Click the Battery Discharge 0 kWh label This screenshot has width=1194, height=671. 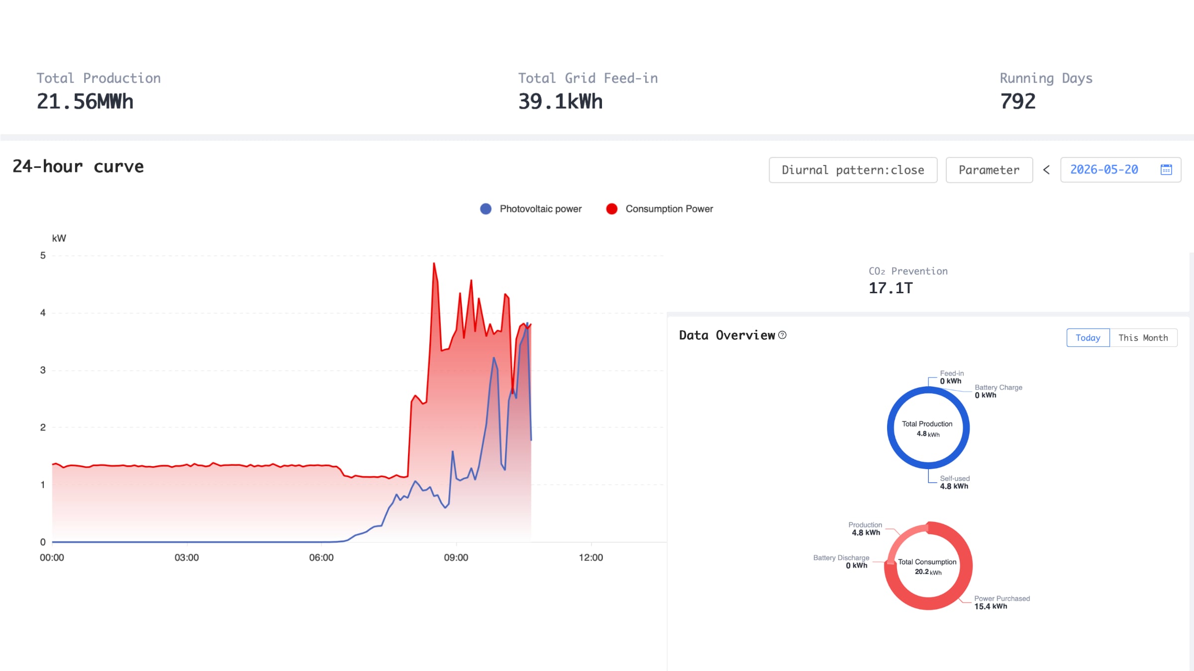point(841,562)
